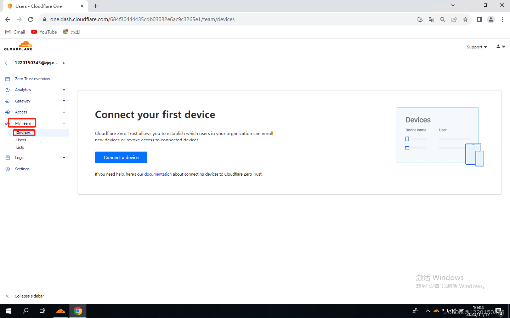
Task: Open the Maps (地图) bookmark
Action: point(72,32)
